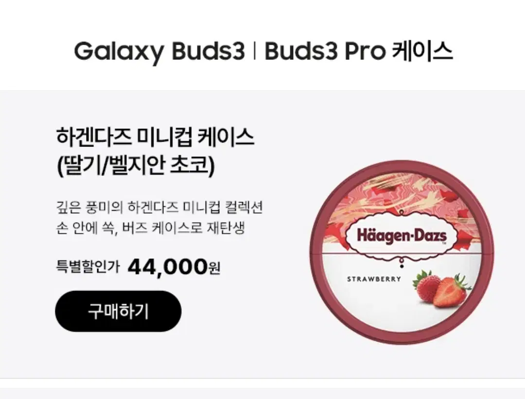Select the 44,000원 price text
This screenshot has width=525, height=399.
click(x=174, y=267)
